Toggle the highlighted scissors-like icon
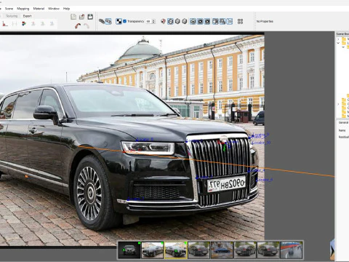The width and height of the screenshot is (349, 262). (229, 21)
